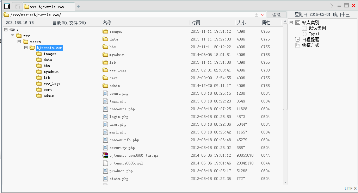
Task: Click the plus/minus icon in address bar
Action: coord(256,15)
